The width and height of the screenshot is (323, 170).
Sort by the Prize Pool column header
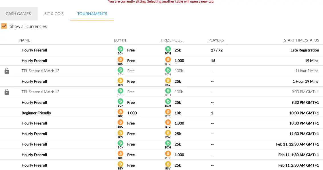[172, 40]
